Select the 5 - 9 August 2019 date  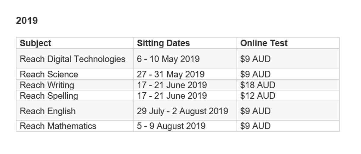point(171,126)
